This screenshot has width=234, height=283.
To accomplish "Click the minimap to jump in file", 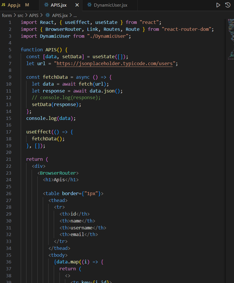I will tap(230, 35).
